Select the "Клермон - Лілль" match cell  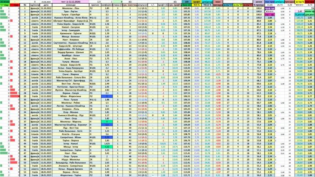click(x=71, y=109)
